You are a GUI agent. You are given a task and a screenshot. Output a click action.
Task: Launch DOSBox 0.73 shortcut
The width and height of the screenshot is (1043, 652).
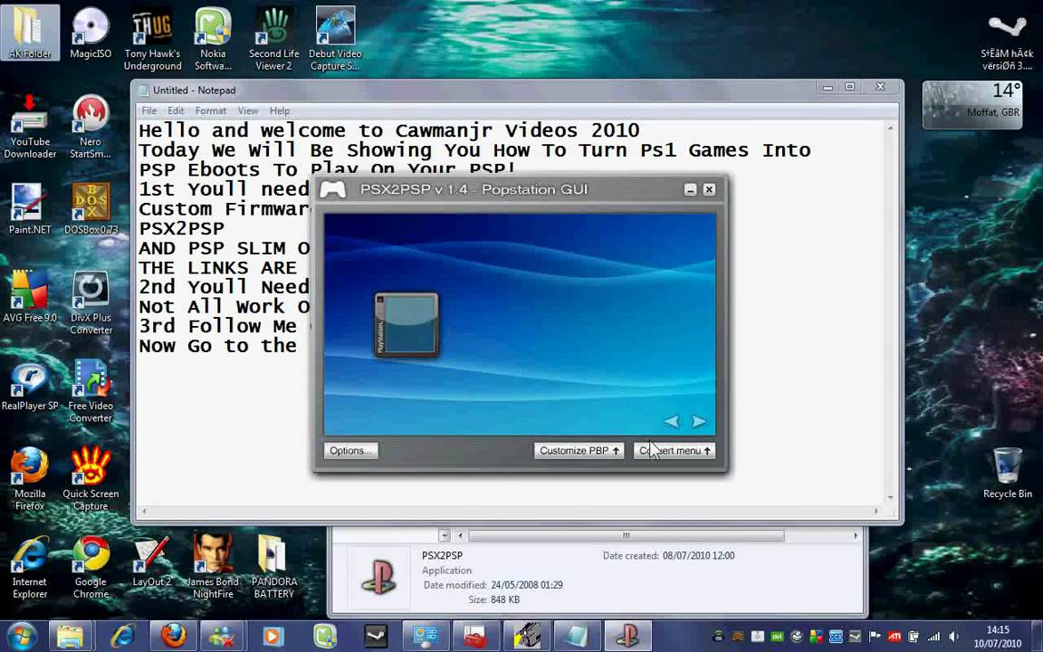[91, 209]
